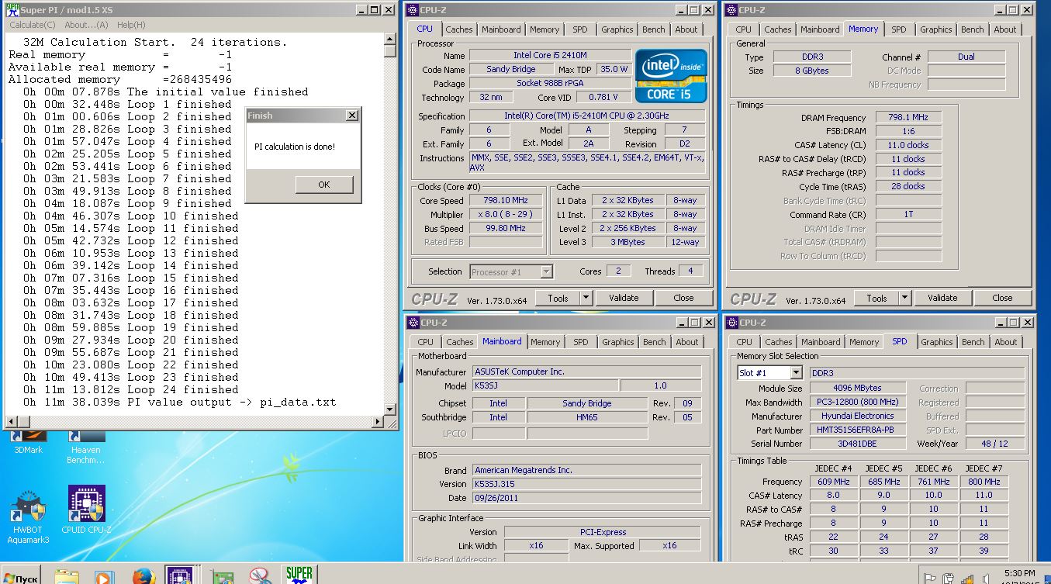
Task: Close the Finish dialog with X
Action: tap(351, 116)
